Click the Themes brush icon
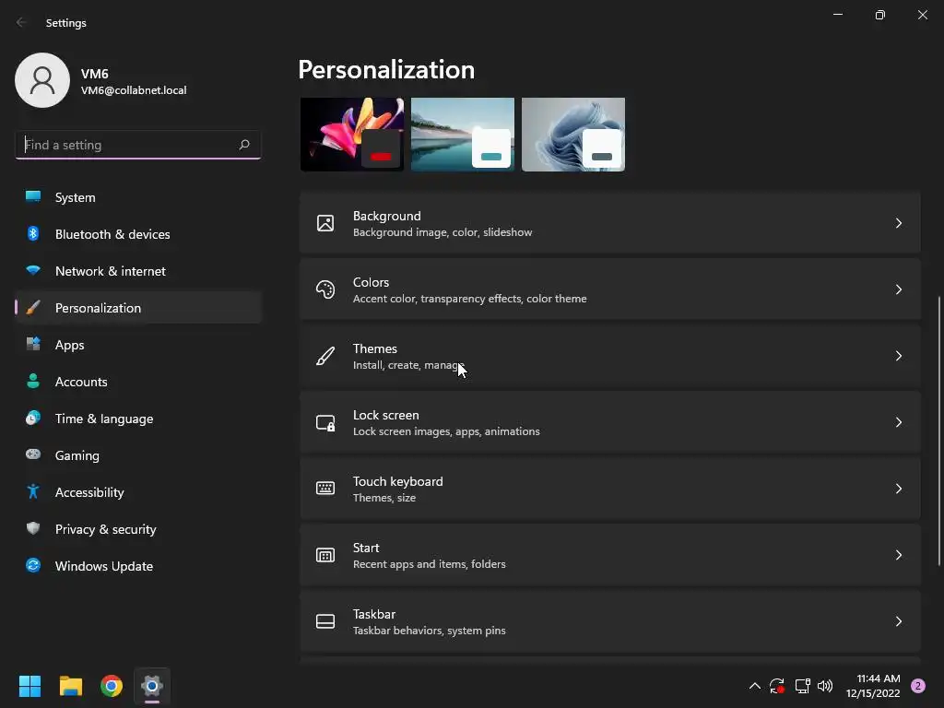Viewport: 944px width, 708px height. [x=325, y=356]
